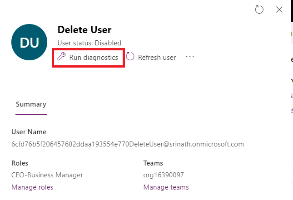Click the purple underline beneath Summary tab

point(31,114)
